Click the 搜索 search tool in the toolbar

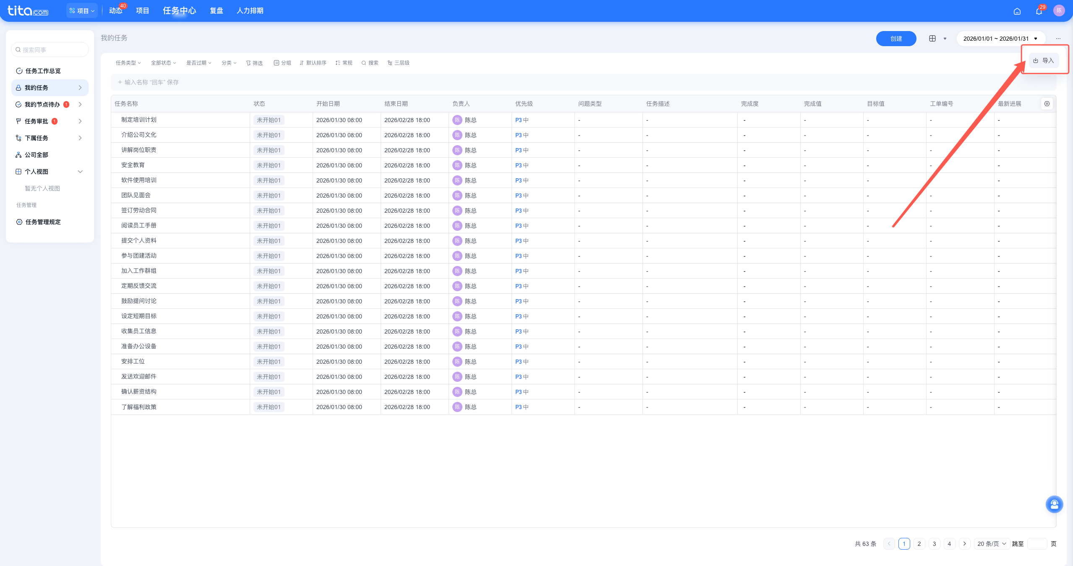(370, 63)
